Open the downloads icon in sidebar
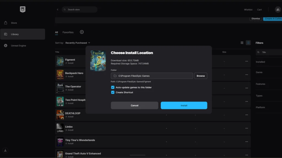 tap(6, 150)
